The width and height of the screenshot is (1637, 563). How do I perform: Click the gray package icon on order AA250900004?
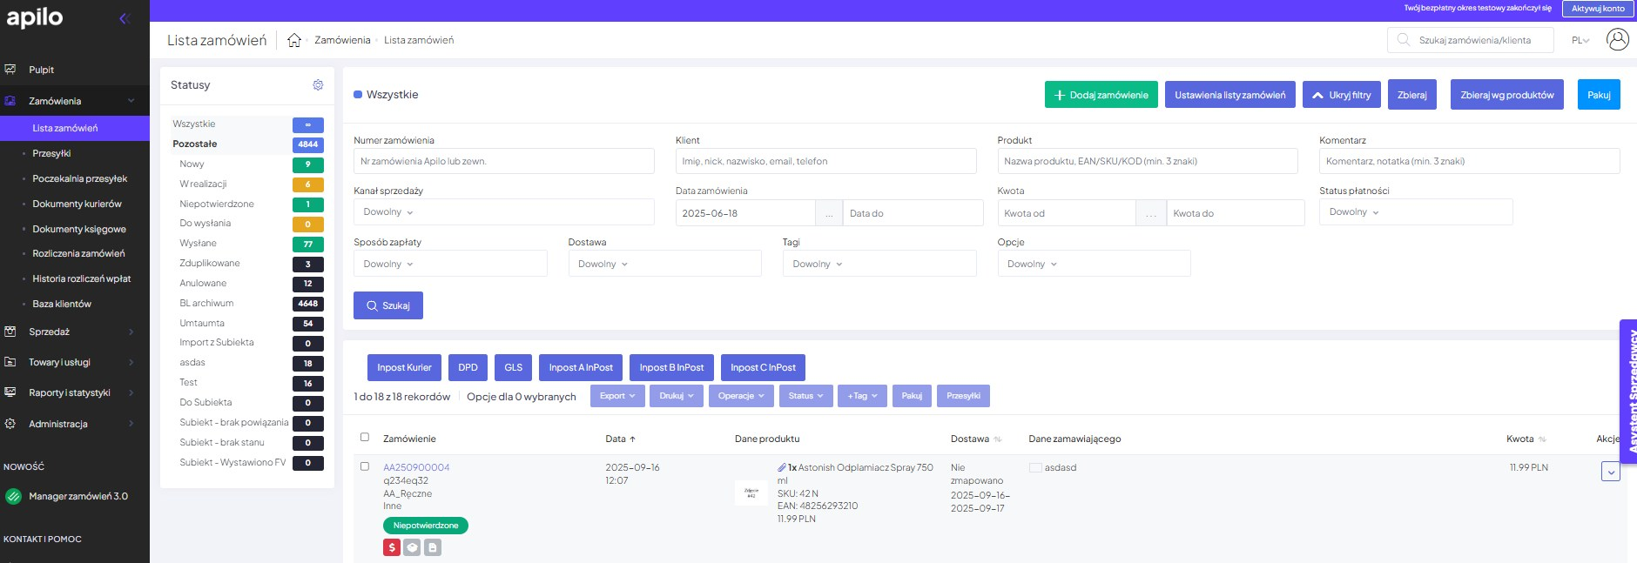pos(413,547)
